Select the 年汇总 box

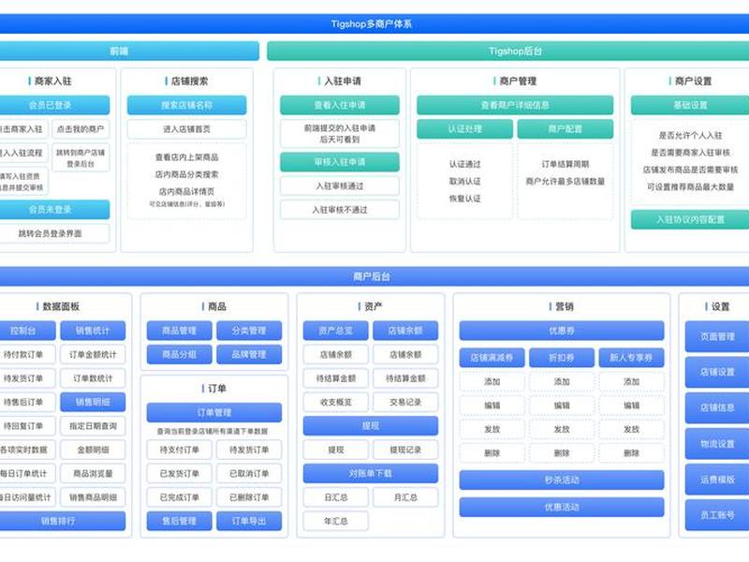pyautogui.click(x=336, y=521)
